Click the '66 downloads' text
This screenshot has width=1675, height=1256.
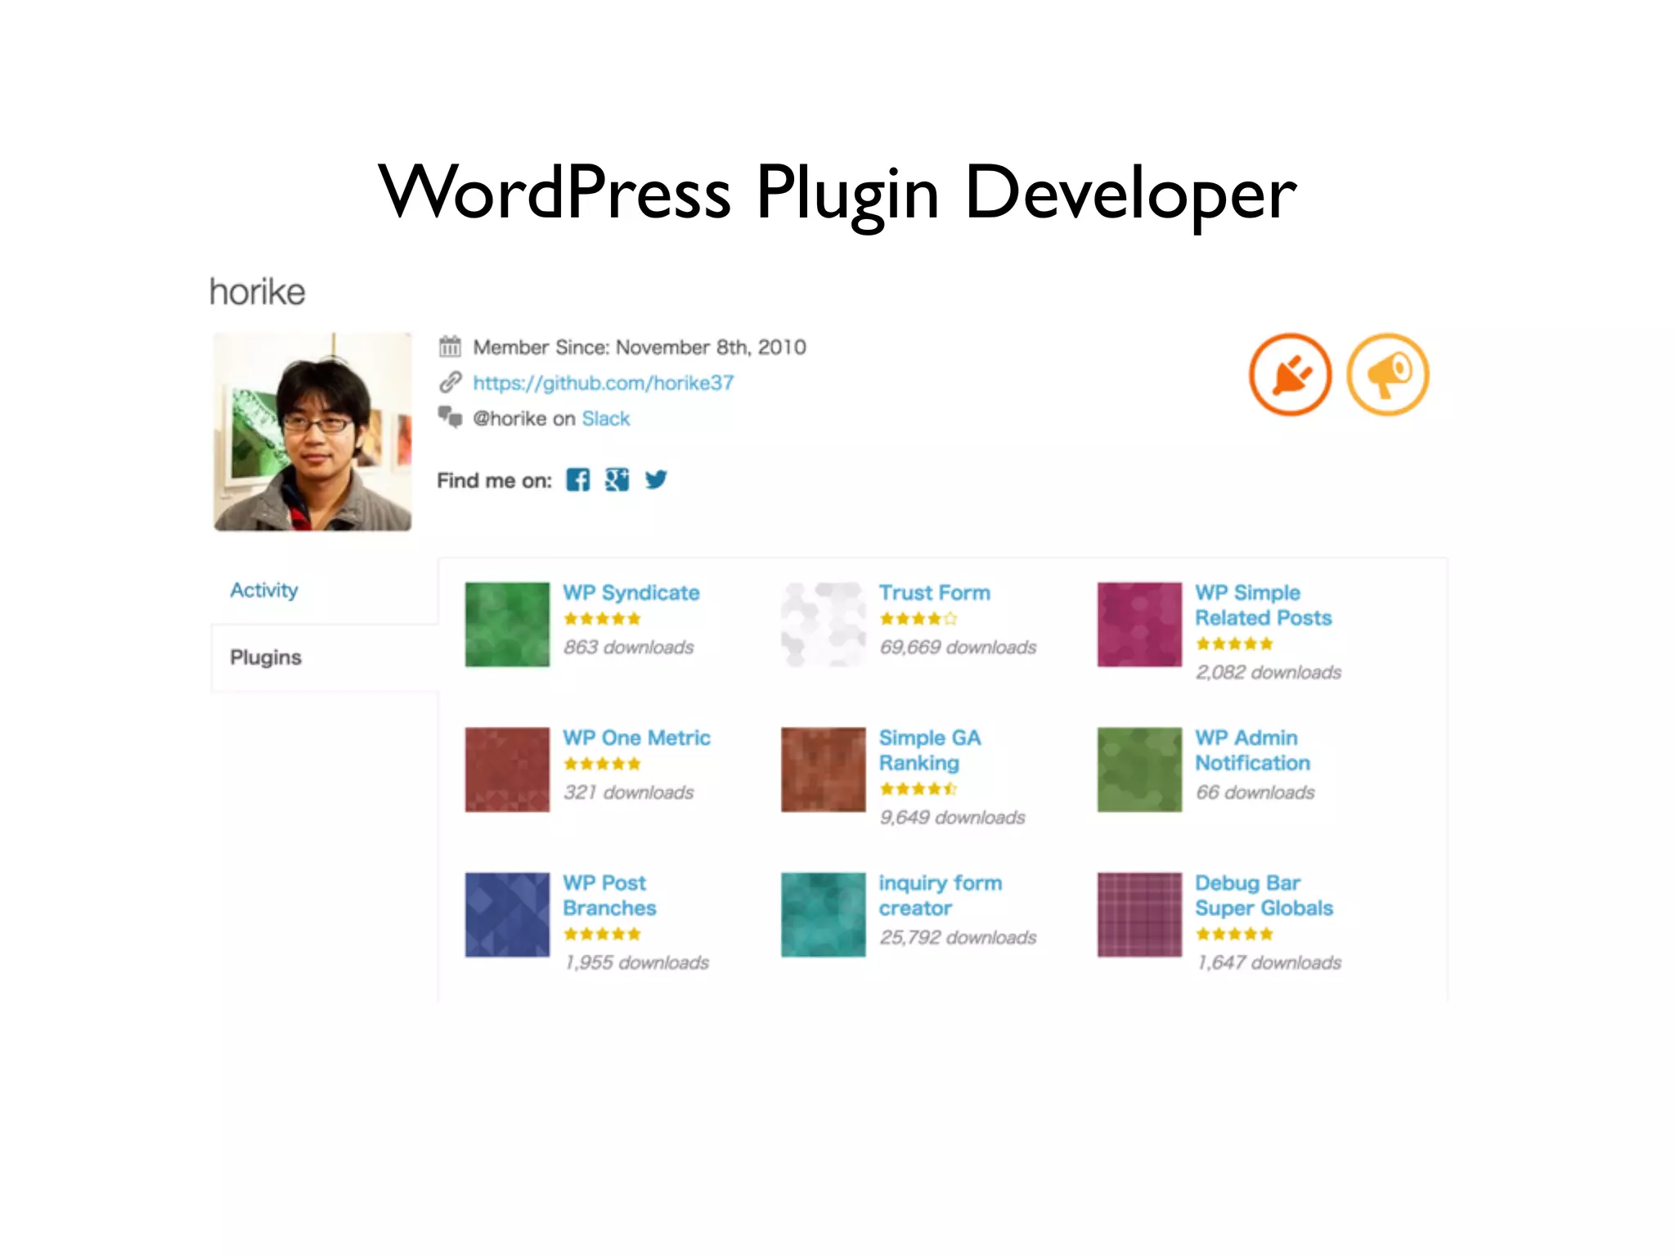click(1255, 792)
